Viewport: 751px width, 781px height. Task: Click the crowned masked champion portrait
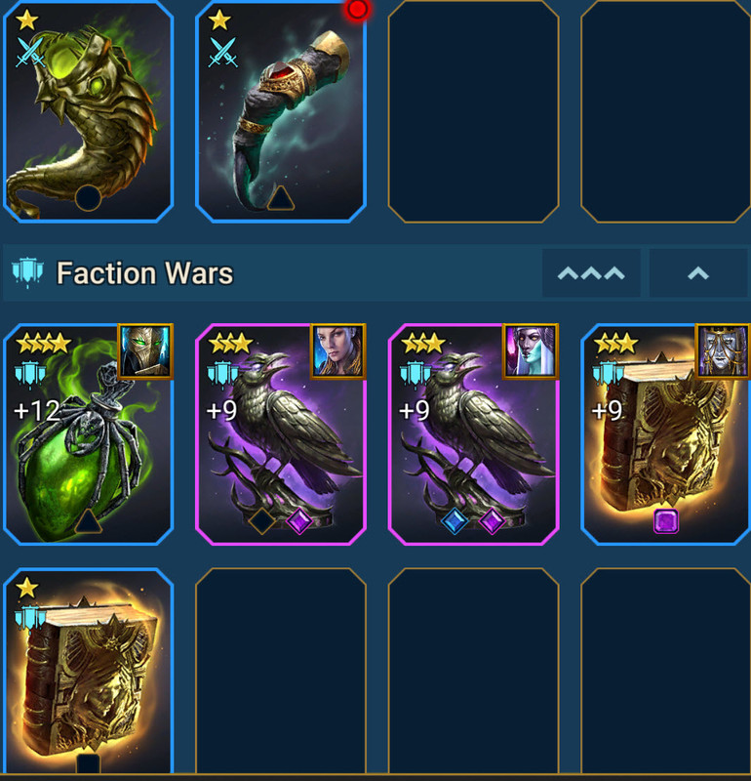723,351
